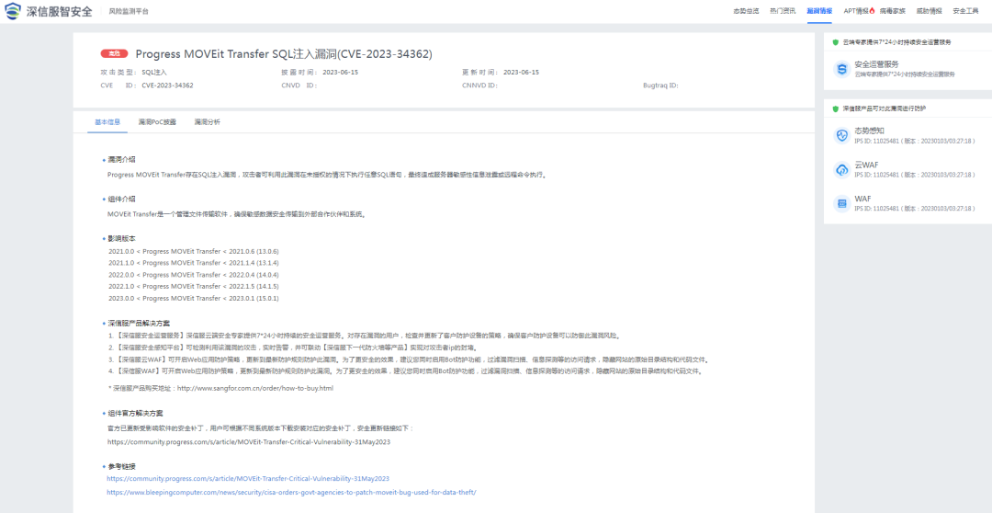Open the bleepingcomputer.com reference link
Viewport: 992px width, 513px height.
291,492
